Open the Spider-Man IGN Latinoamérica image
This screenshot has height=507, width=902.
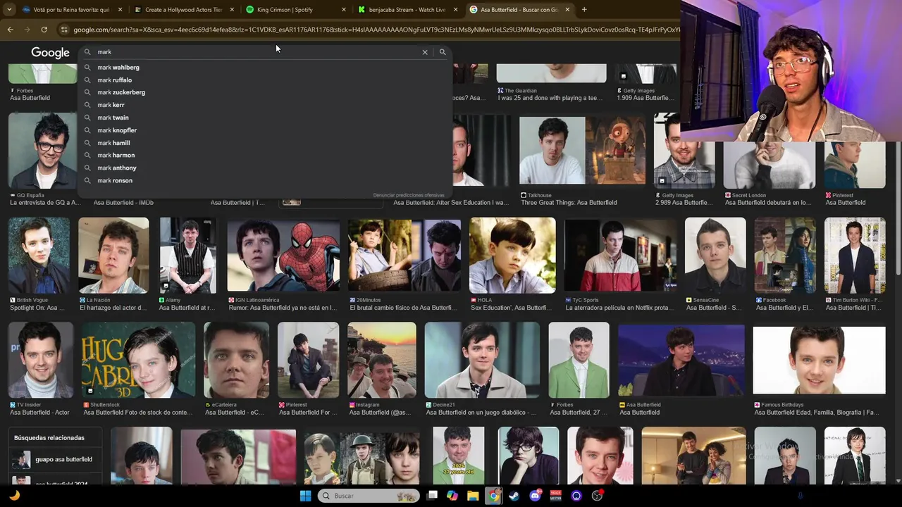[283, 255]
